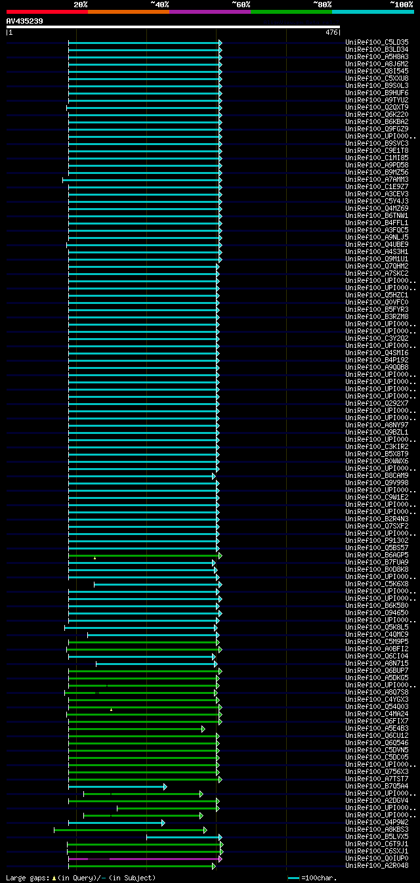Click the purple bar for UniRef100_Q0IUP0
The height and width of the screenshot is (883, 420).
pos(144,859)
